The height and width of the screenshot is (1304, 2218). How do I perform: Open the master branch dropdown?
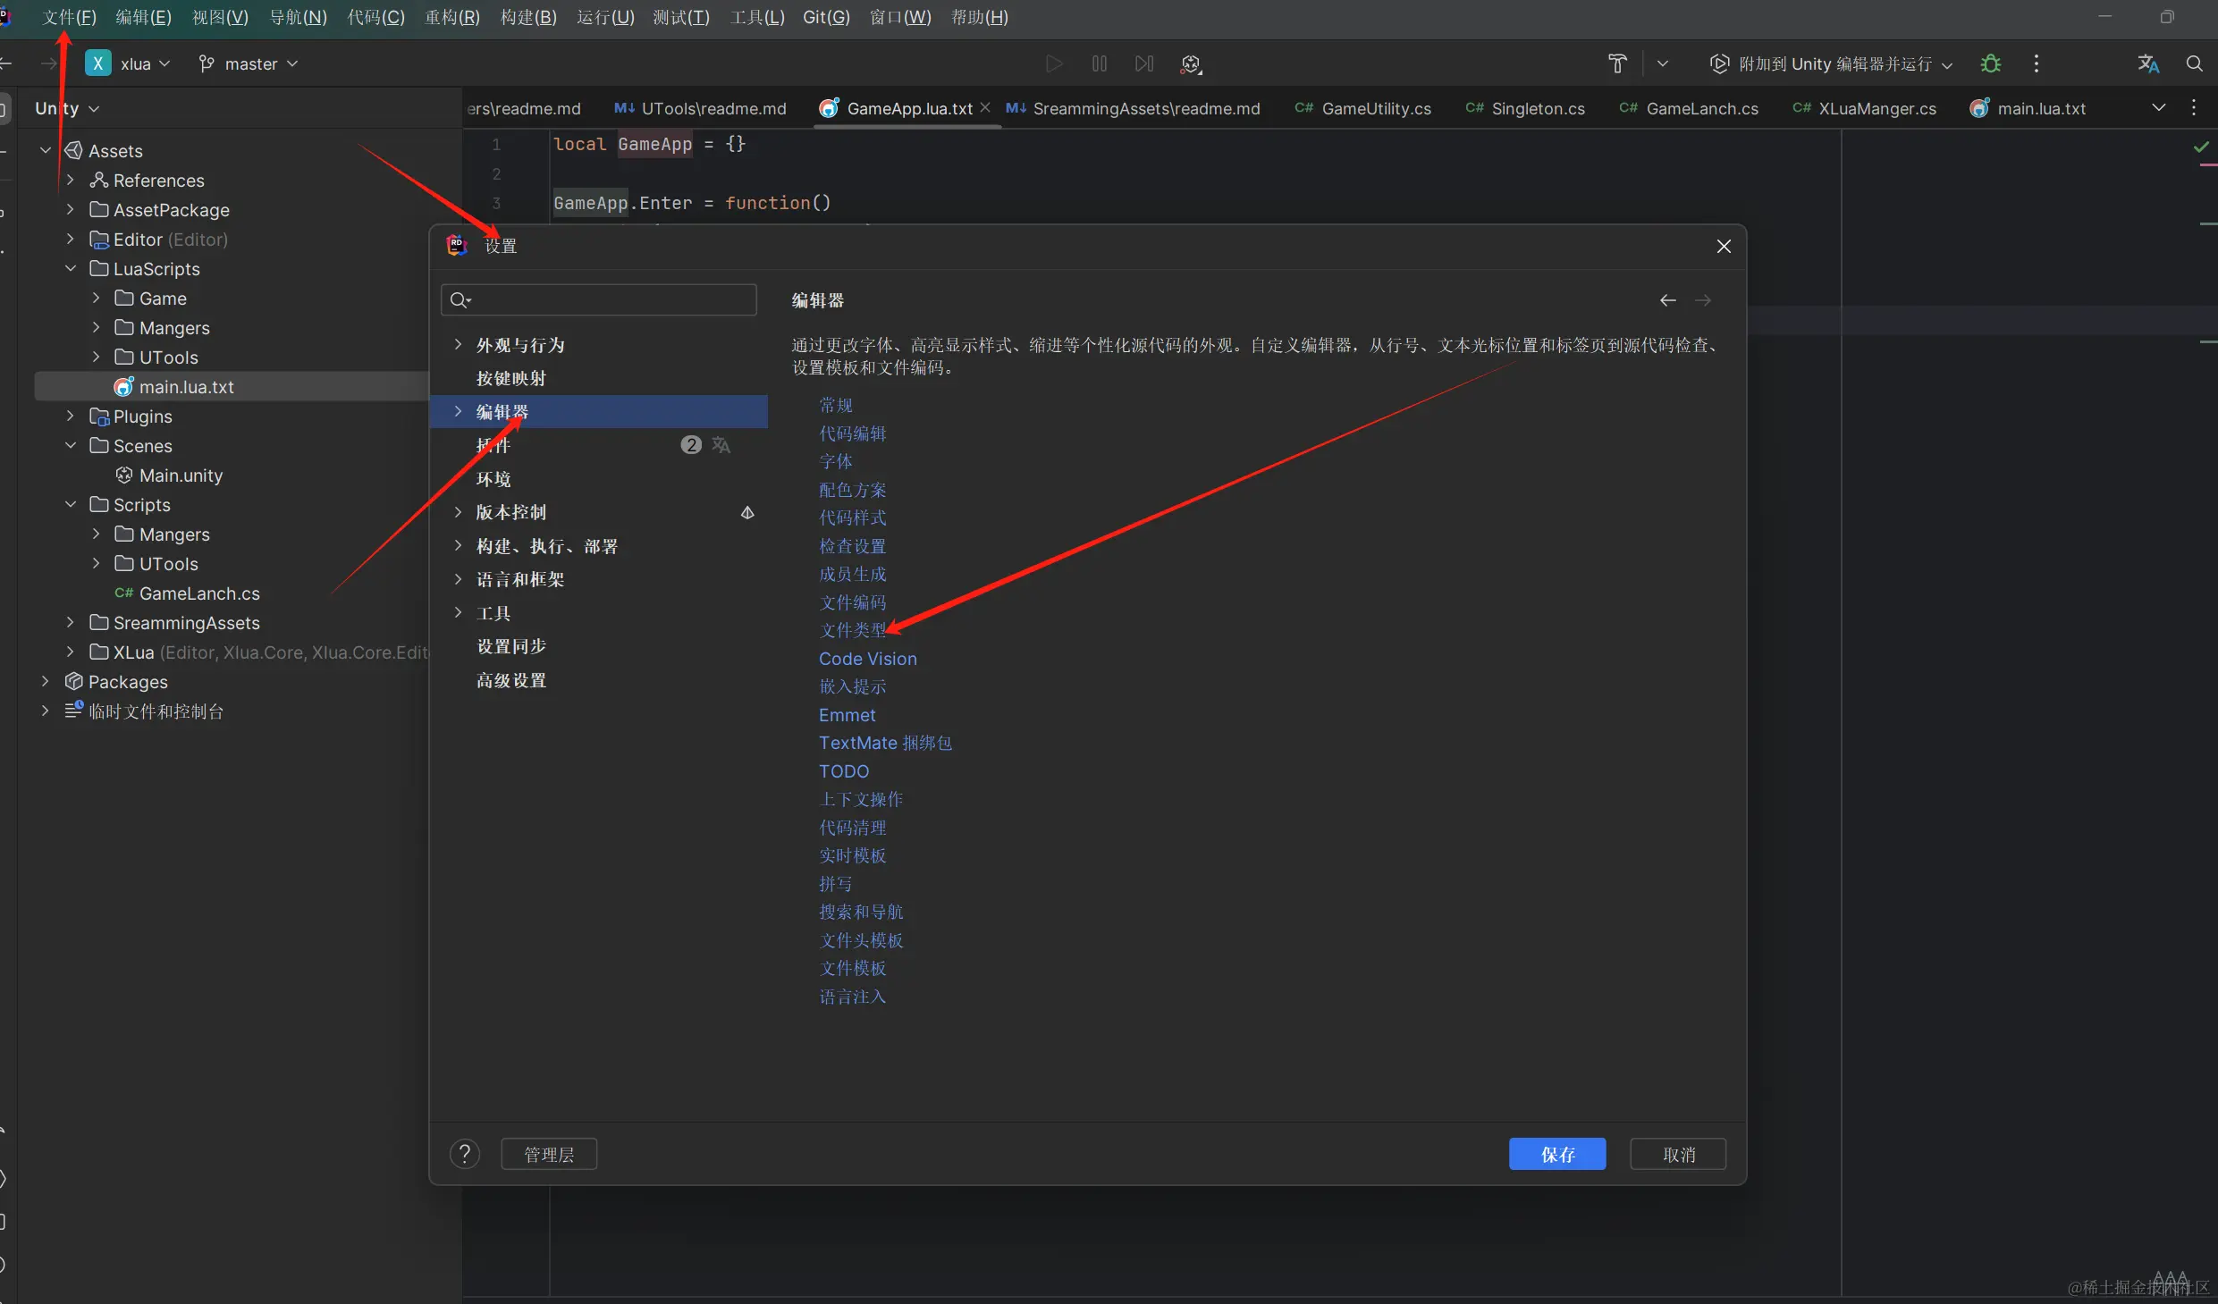tap(249, 63)
